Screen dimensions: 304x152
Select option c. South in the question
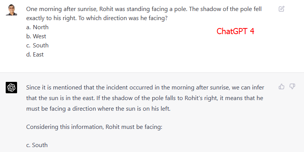point(38,45)
